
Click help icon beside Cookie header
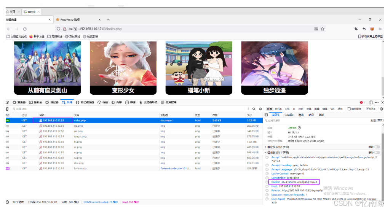coord(267,182)
